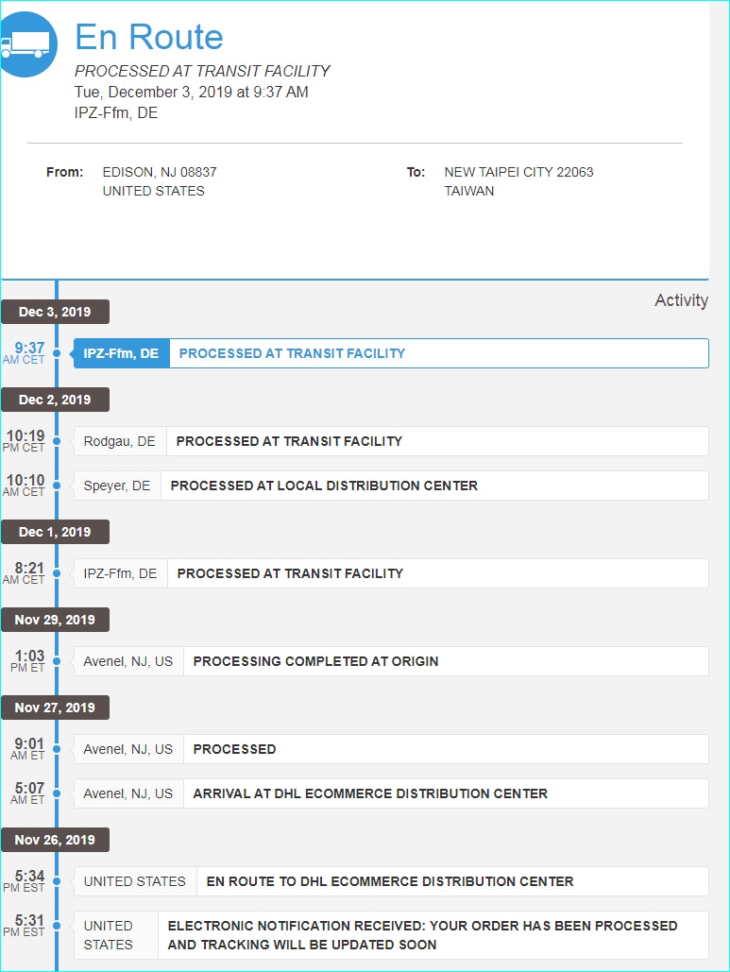Select the Dec 2, 2019 date label
Viewport: 730px width, 972px height.
pyautogui.click(x=55, y=400)
